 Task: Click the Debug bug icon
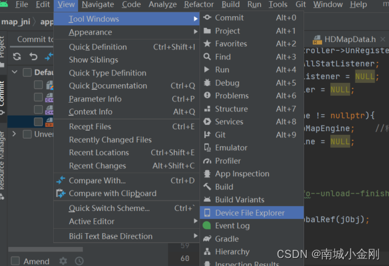coord(207,83)
